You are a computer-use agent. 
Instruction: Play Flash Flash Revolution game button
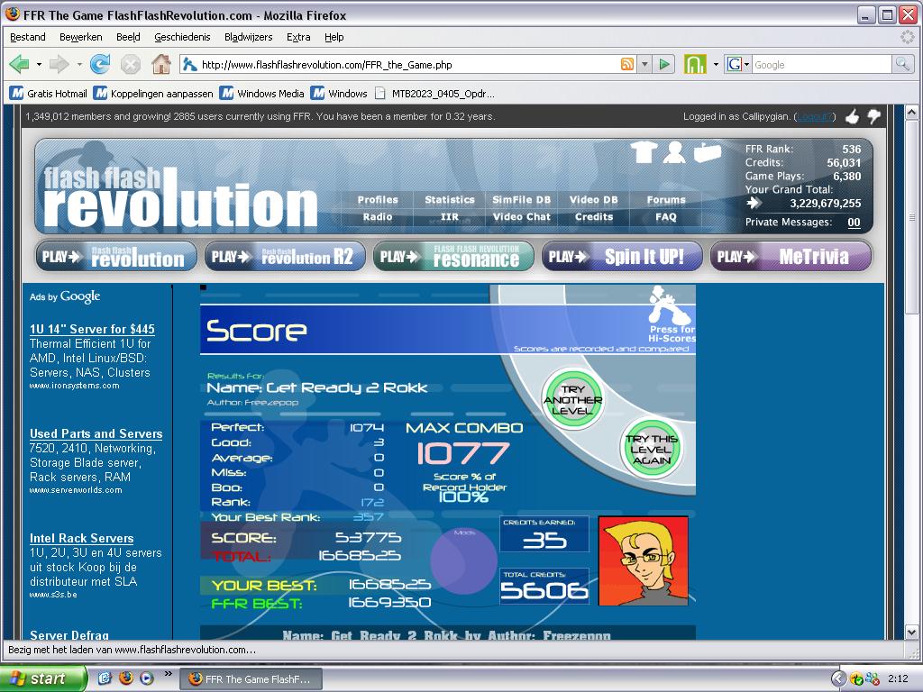tap(116, 257)
